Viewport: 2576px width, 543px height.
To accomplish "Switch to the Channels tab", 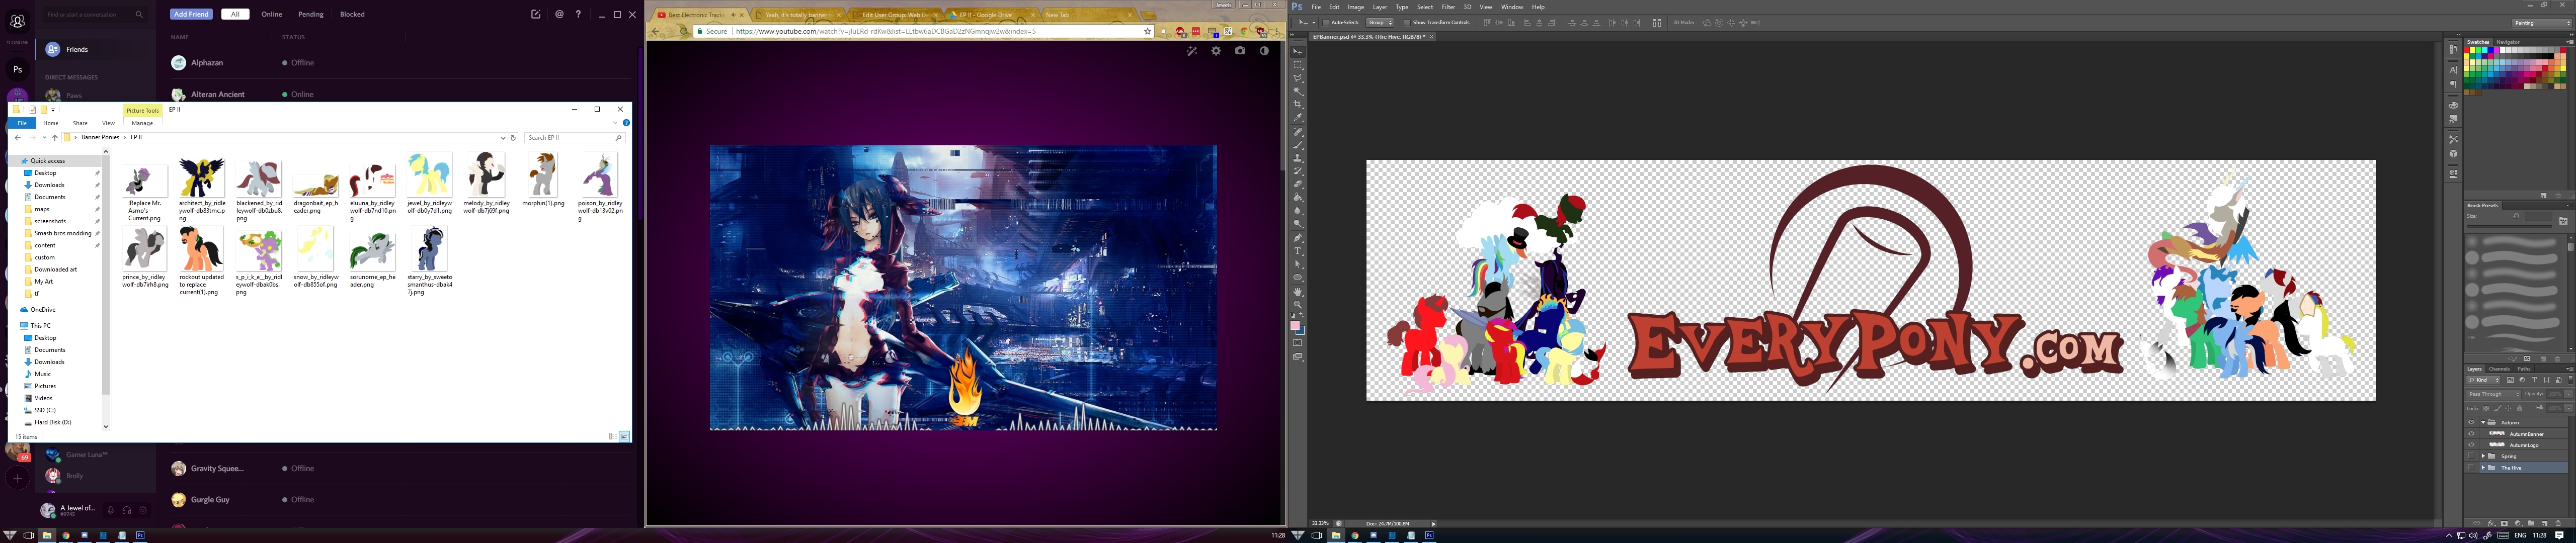I will click(x=2500, y=369).
